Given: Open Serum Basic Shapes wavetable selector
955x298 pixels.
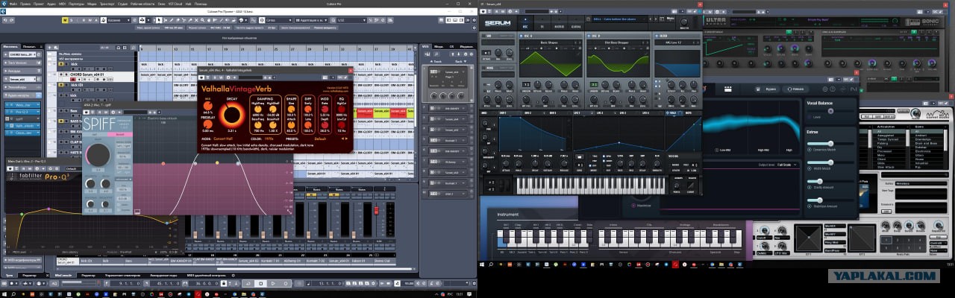Looking at the screenshot, I should (548, 42).
